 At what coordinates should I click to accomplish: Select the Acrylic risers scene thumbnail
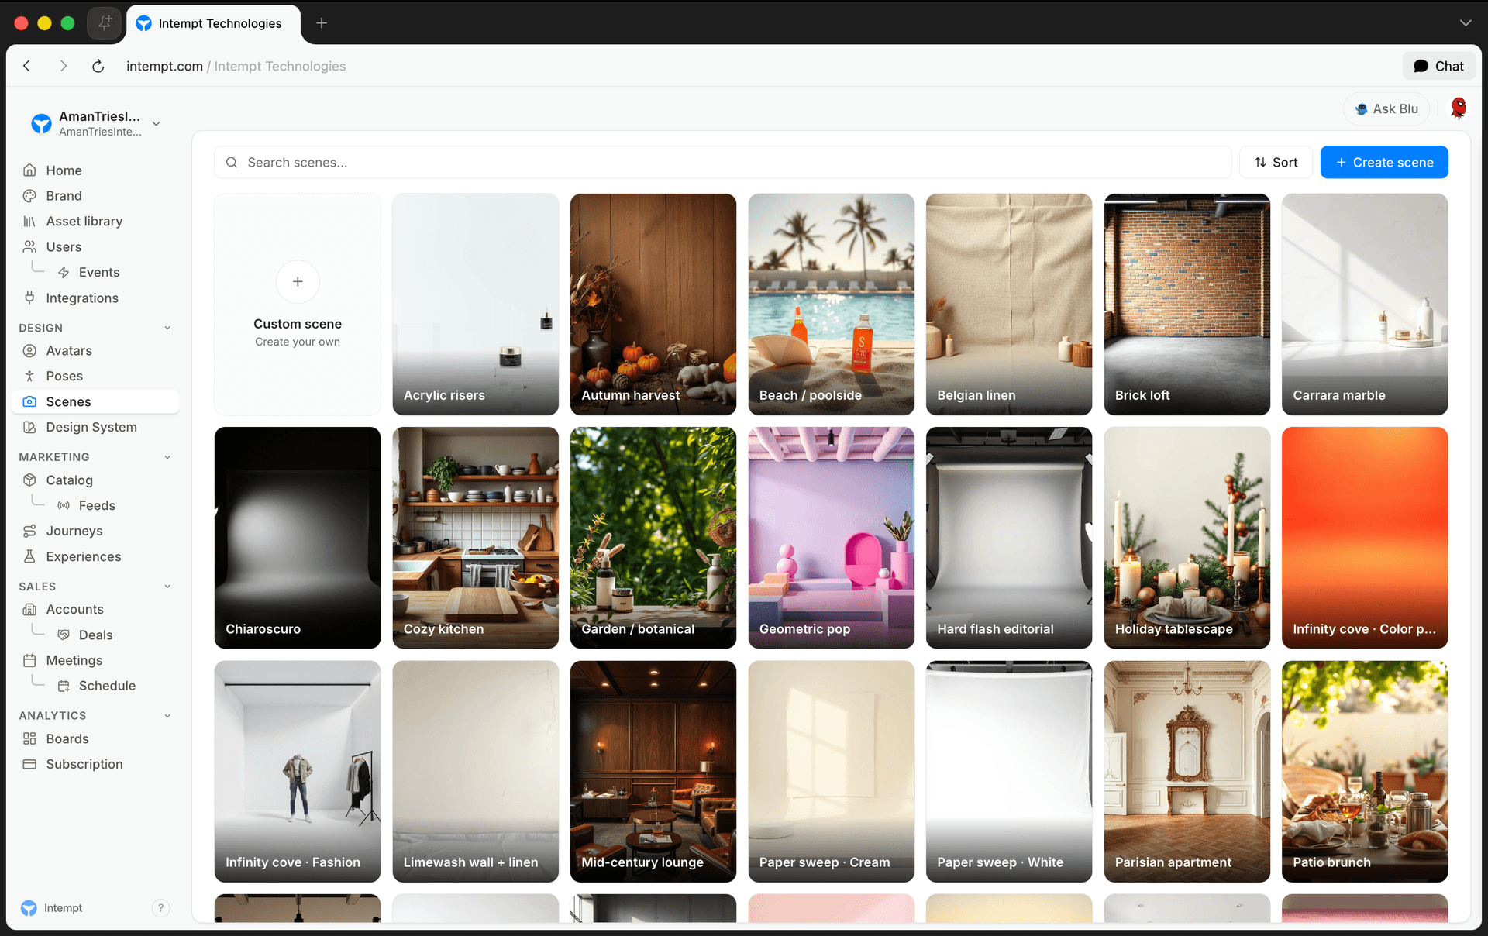pyautogui.click(x=475, y=305)
